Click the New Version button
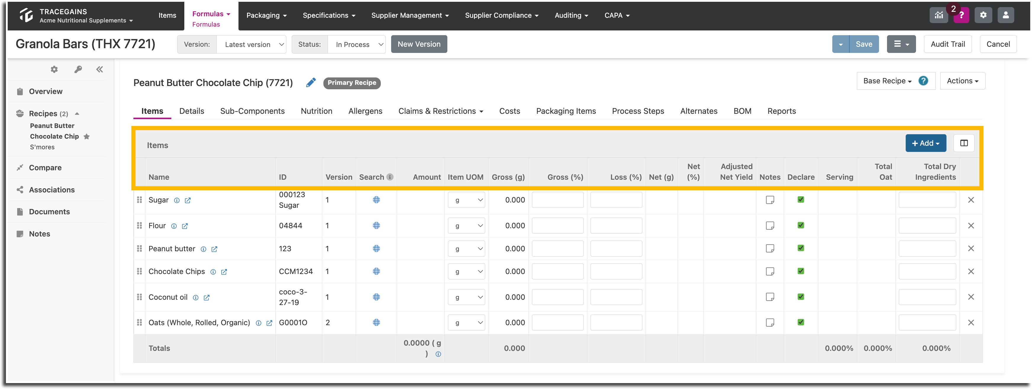Screen dimensions: 1032x389 tap(419, 44)
